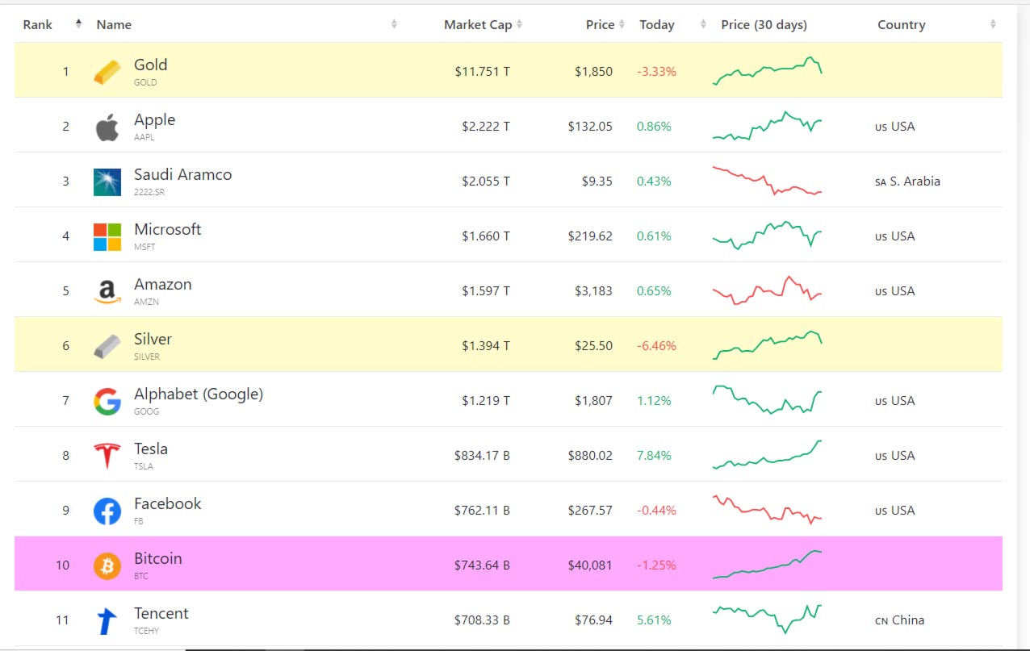Click the Today column header label
Screen dimensions: 1030x651
tap(657, 25)
